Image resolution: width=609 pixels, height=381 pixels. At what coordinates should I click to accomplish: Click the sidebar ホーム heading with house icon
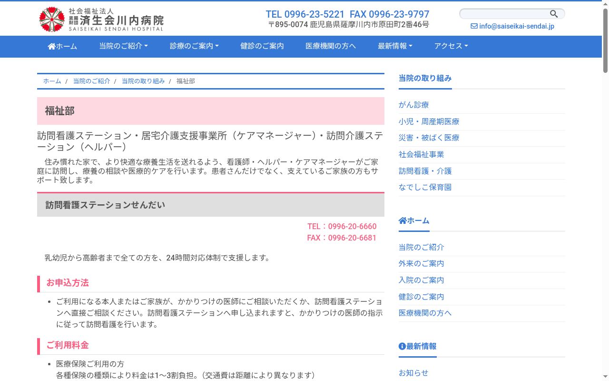[x=414, y=221]
